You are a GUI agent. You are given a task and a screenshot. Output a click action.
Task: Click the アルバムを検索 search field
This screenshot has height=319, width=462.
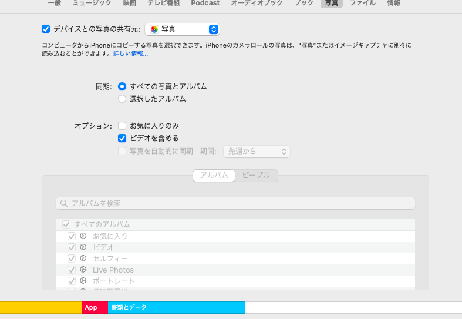pos(235,203)
